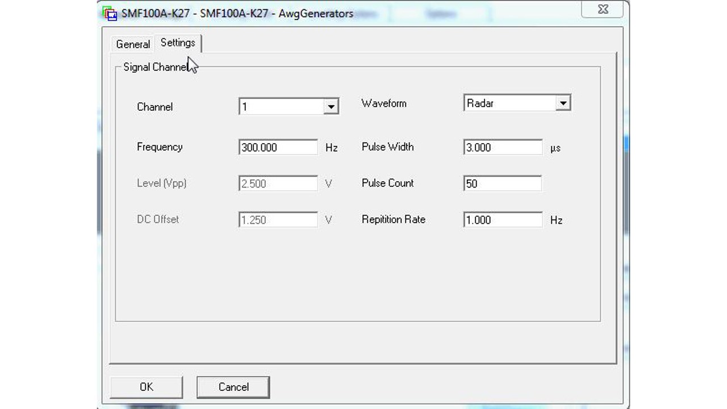This screenshot has height=409, width=727.
Task: Click the Frequency input field
Action: point(278,147)
